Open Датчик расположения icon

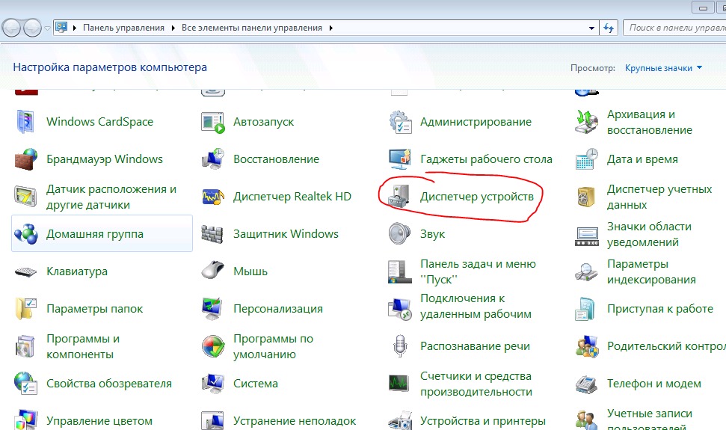pos(25,197)
